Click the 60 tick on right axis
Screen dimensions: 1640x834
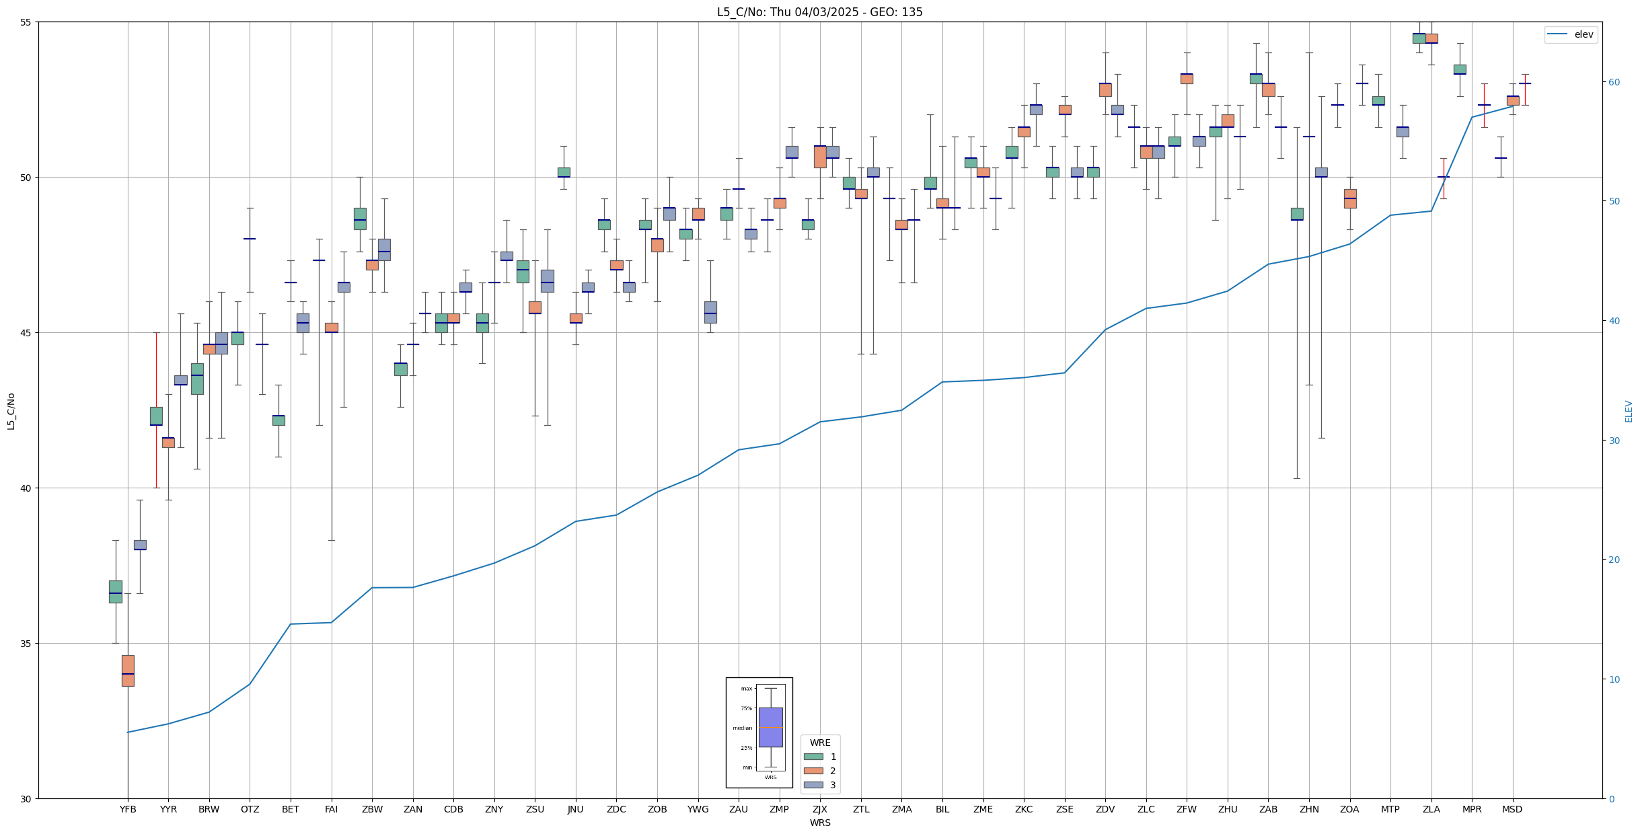pos(1614,82)
